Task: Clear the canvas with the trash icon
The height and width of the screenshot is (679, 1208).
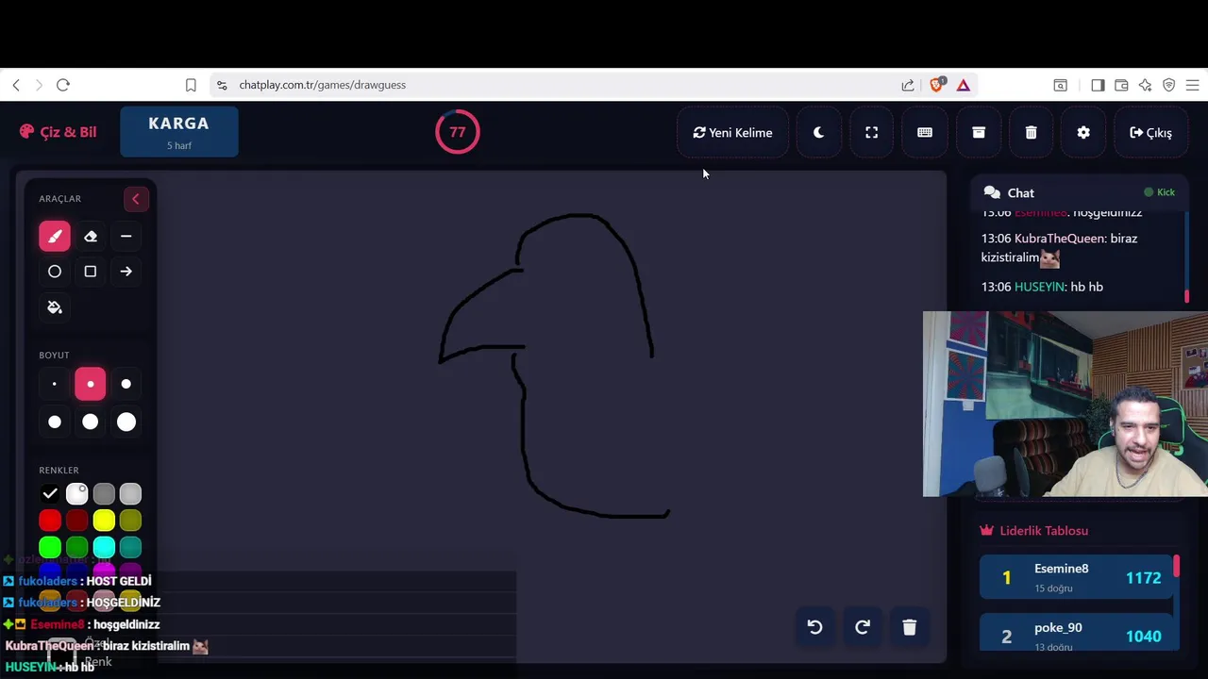Action: [x=910, y=627]
